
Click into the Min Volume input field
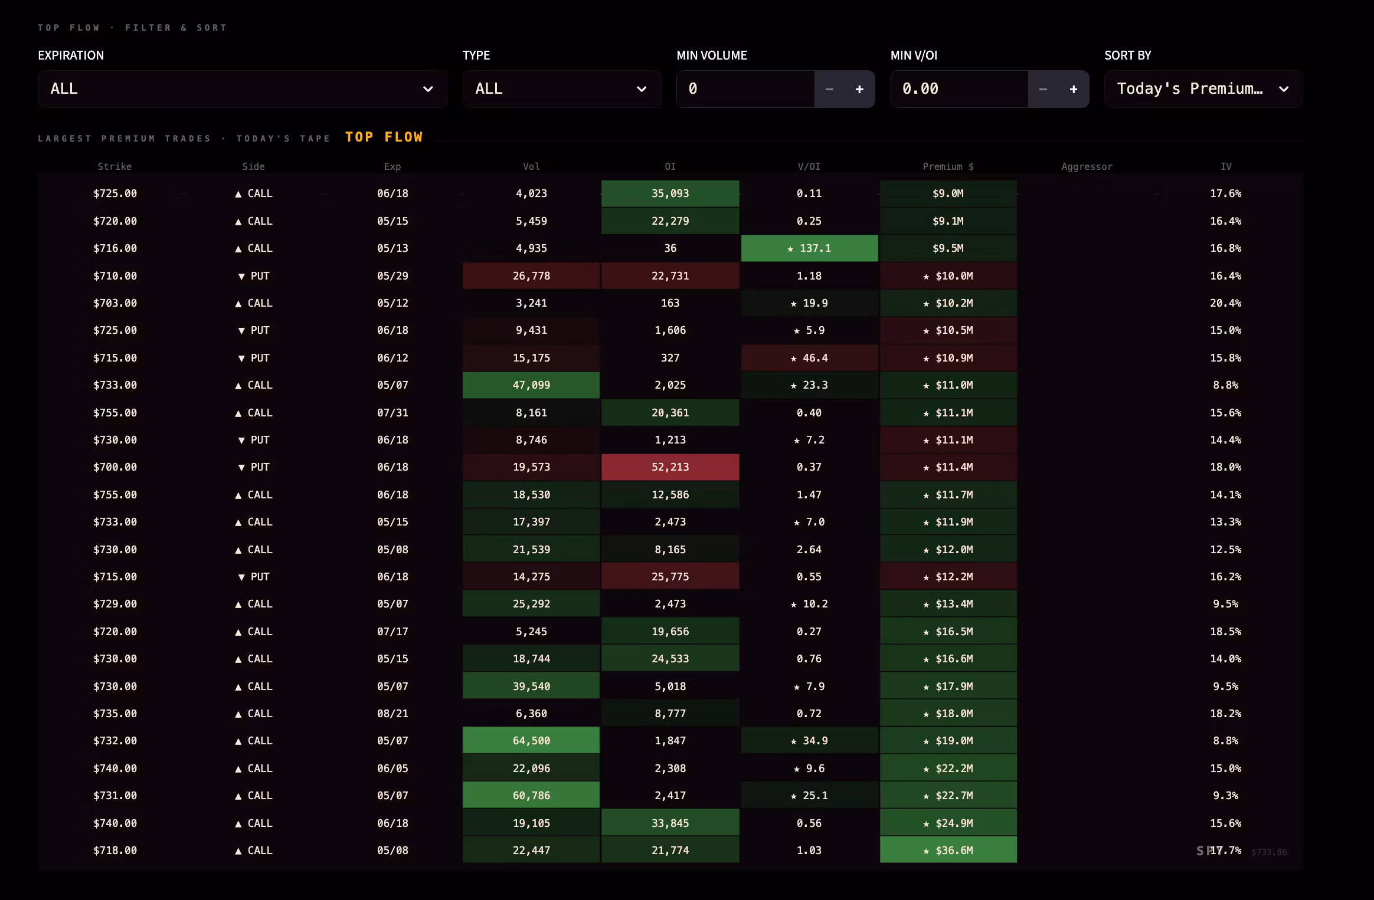[745, 89]
